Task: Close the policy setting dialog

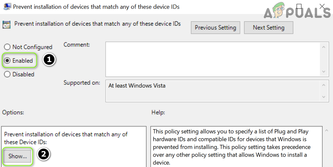Action: [x=322, y=6]
